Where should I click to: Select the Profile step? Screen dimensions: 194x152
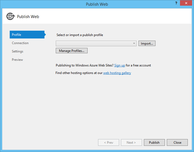pos(27,35)
